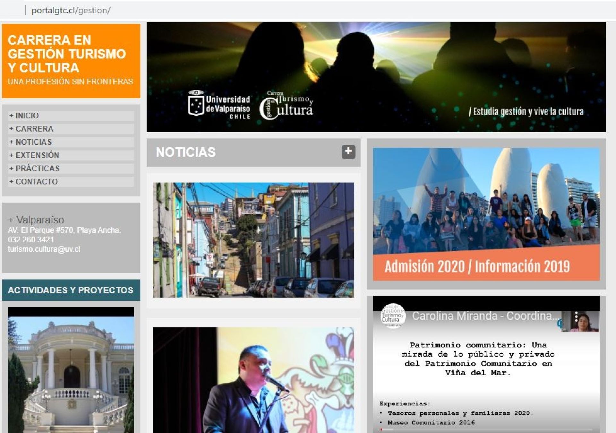The width and height of the screenshot is (616, 433).
Task: Seek on the video progress bar
Action: coord(486,429)
